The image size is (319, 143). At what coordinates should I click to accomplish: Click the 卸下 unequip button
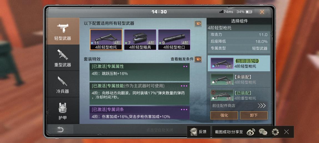tap(254, 115)
